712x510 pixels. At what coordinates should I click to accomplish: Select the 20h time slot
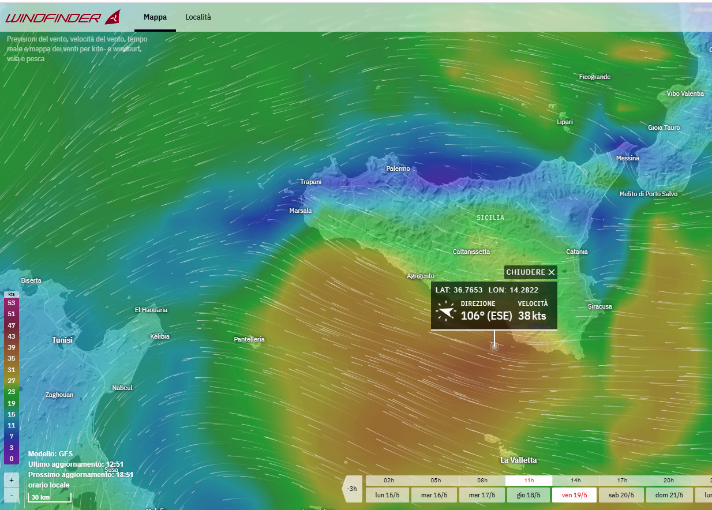669,480
